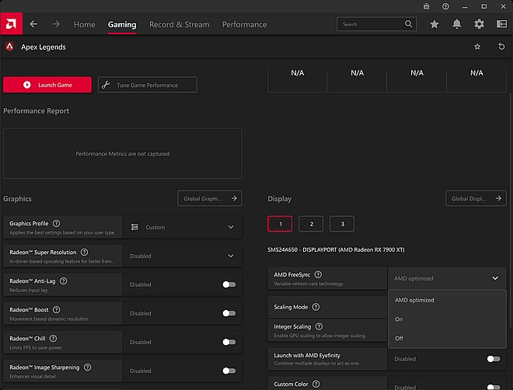This screenshot has height=390, width=513.
Task: Favorite Apex Legends with the star outline icon
Action: [x=477, y=47]
